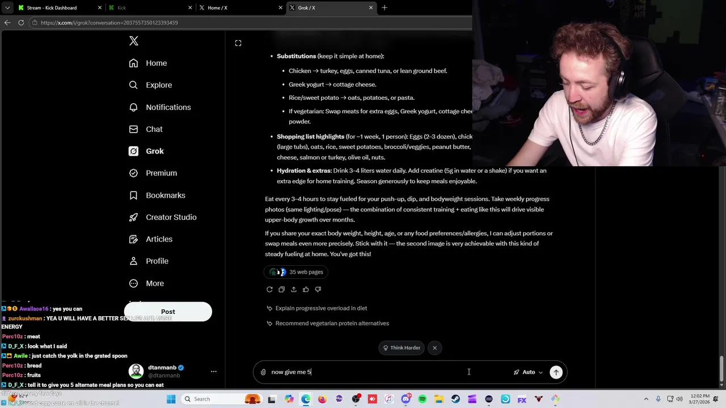The height and width of the screenshot is (408, 726).
Task: Click the Windows taskbar Search box
Action: (222, 399)
